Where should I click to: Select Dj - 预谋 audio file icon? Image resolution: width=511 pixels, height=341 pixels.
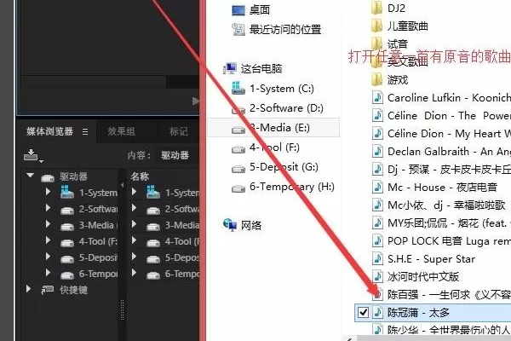point(377,169)
